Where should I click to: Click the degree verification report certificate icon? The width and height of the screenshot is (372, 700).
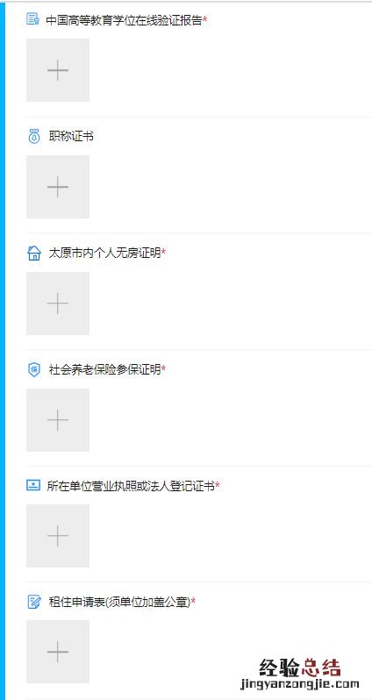pos(33,19)
